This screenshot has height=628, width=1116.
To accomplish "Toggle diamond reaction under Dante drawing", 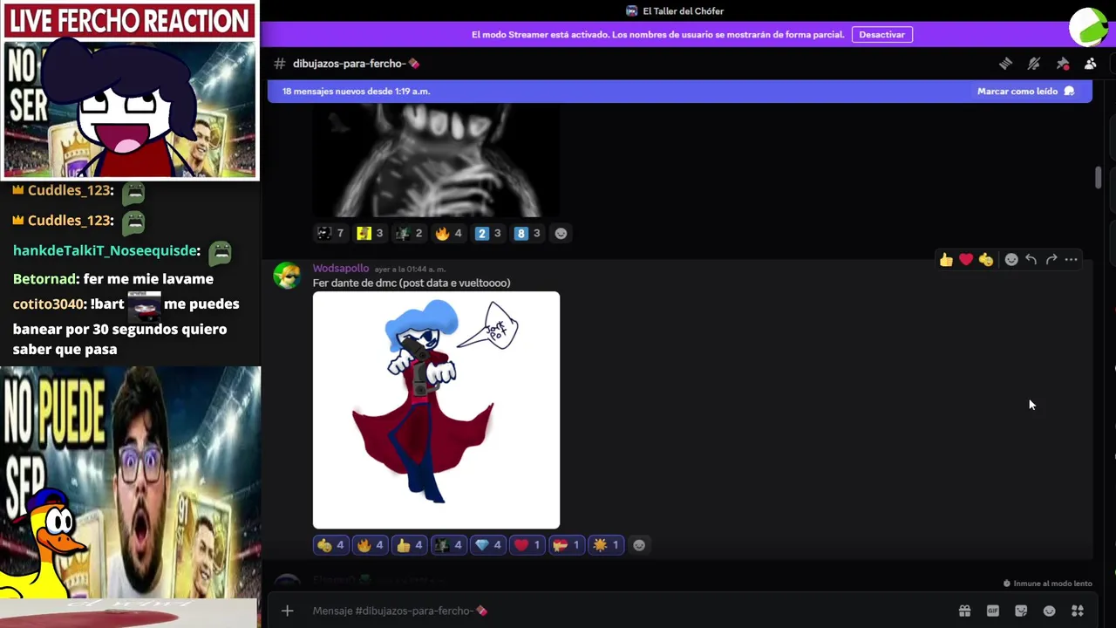I will pos(487,545).
